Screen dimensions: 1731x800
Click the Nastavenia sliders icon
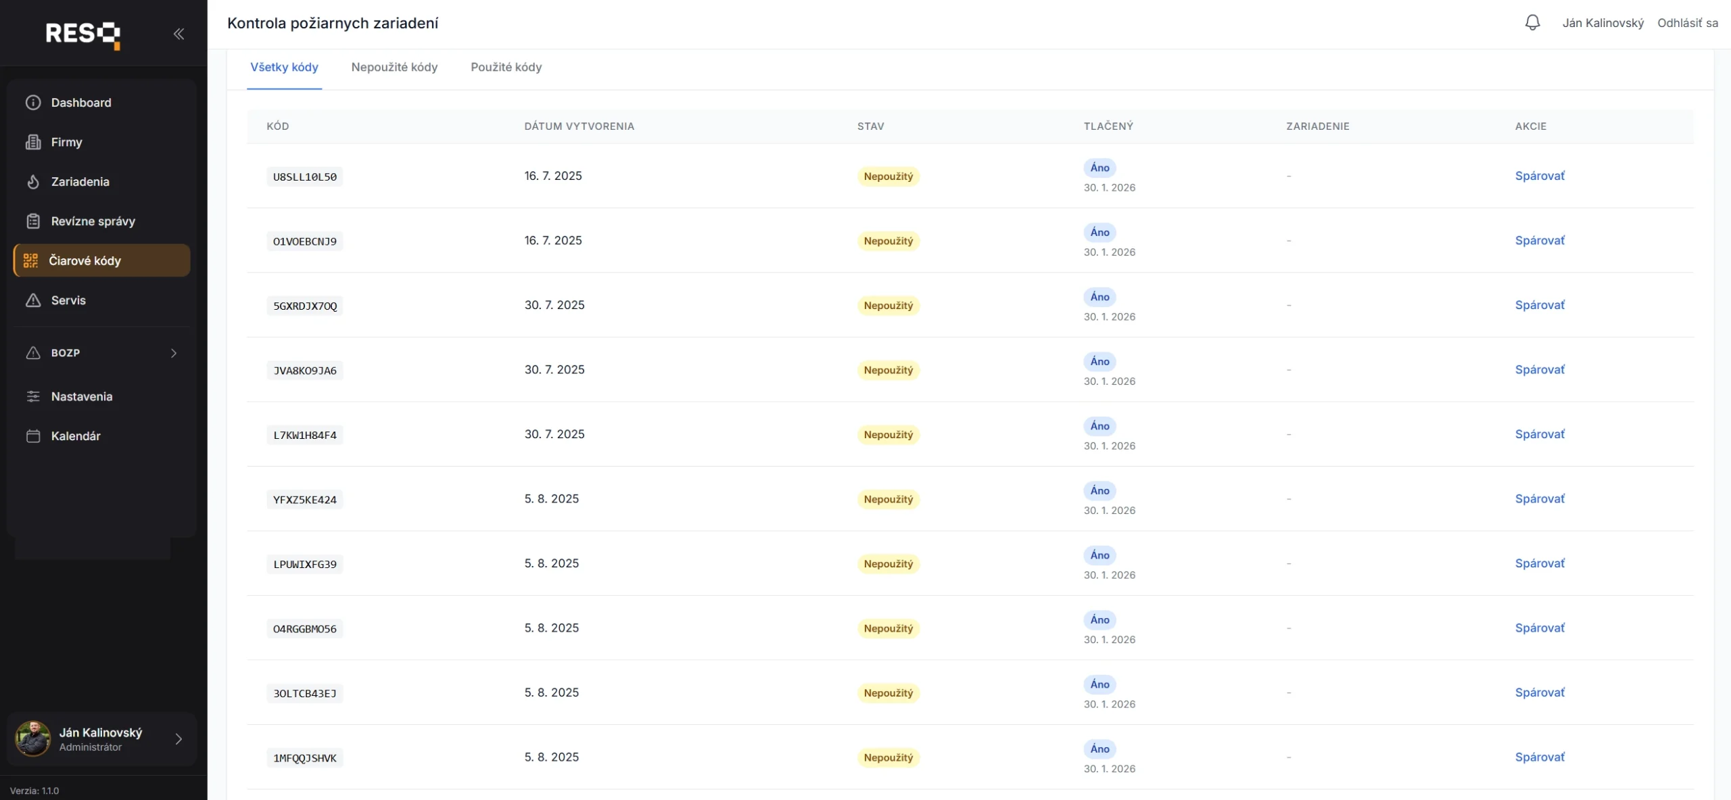coord(33,397)
